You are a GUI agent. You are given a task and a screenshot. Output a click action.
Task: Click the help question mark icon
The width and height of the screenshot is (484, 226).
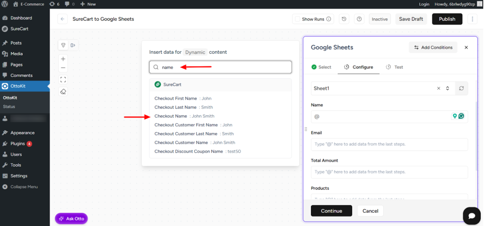359,19
